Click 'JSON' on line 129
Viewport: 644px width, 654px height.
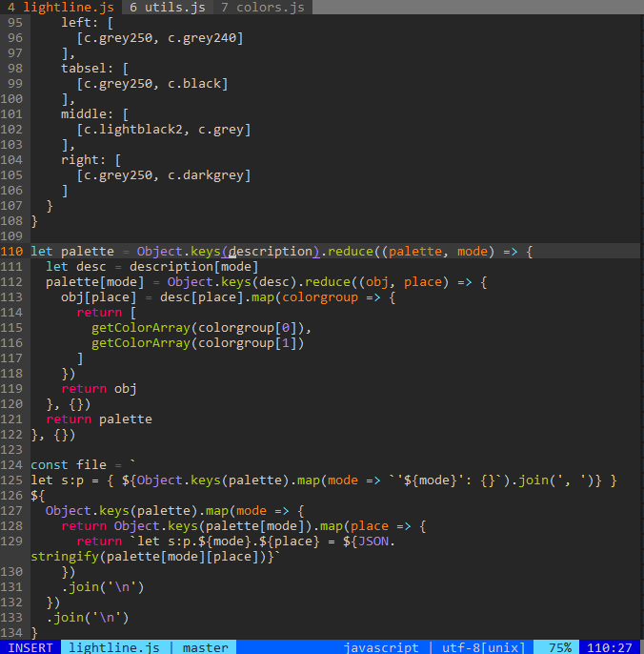pyautogui.click(x=373, y=541)
